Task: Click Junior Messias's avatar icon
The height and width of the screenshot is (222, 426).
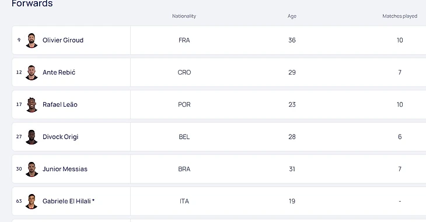Action: pos(32,169)
